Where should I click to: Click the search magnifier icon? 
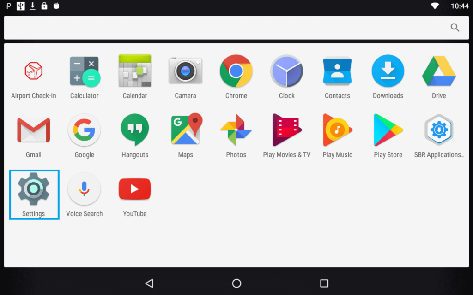[455, 28]
